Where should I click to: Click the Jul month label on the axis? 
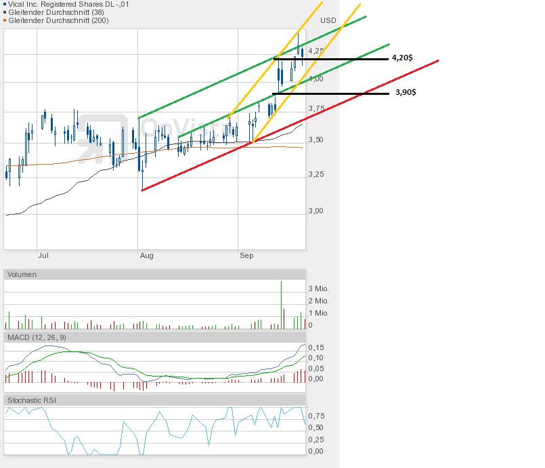[x=43, y=255]
